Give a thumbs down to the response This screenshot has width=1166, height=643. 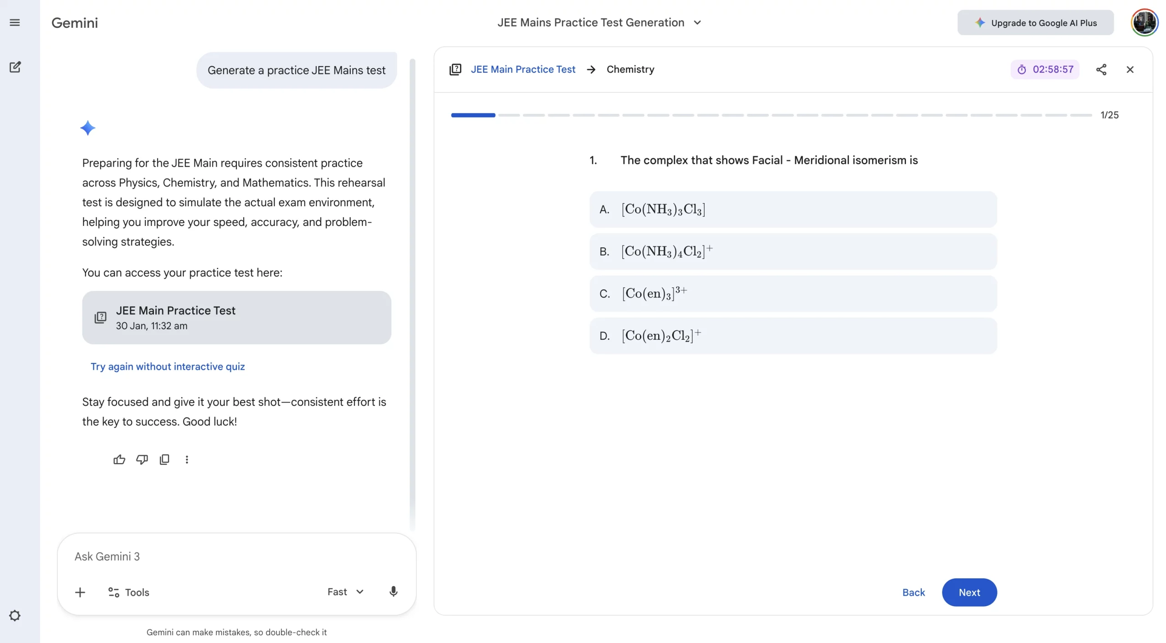(142, 459)
